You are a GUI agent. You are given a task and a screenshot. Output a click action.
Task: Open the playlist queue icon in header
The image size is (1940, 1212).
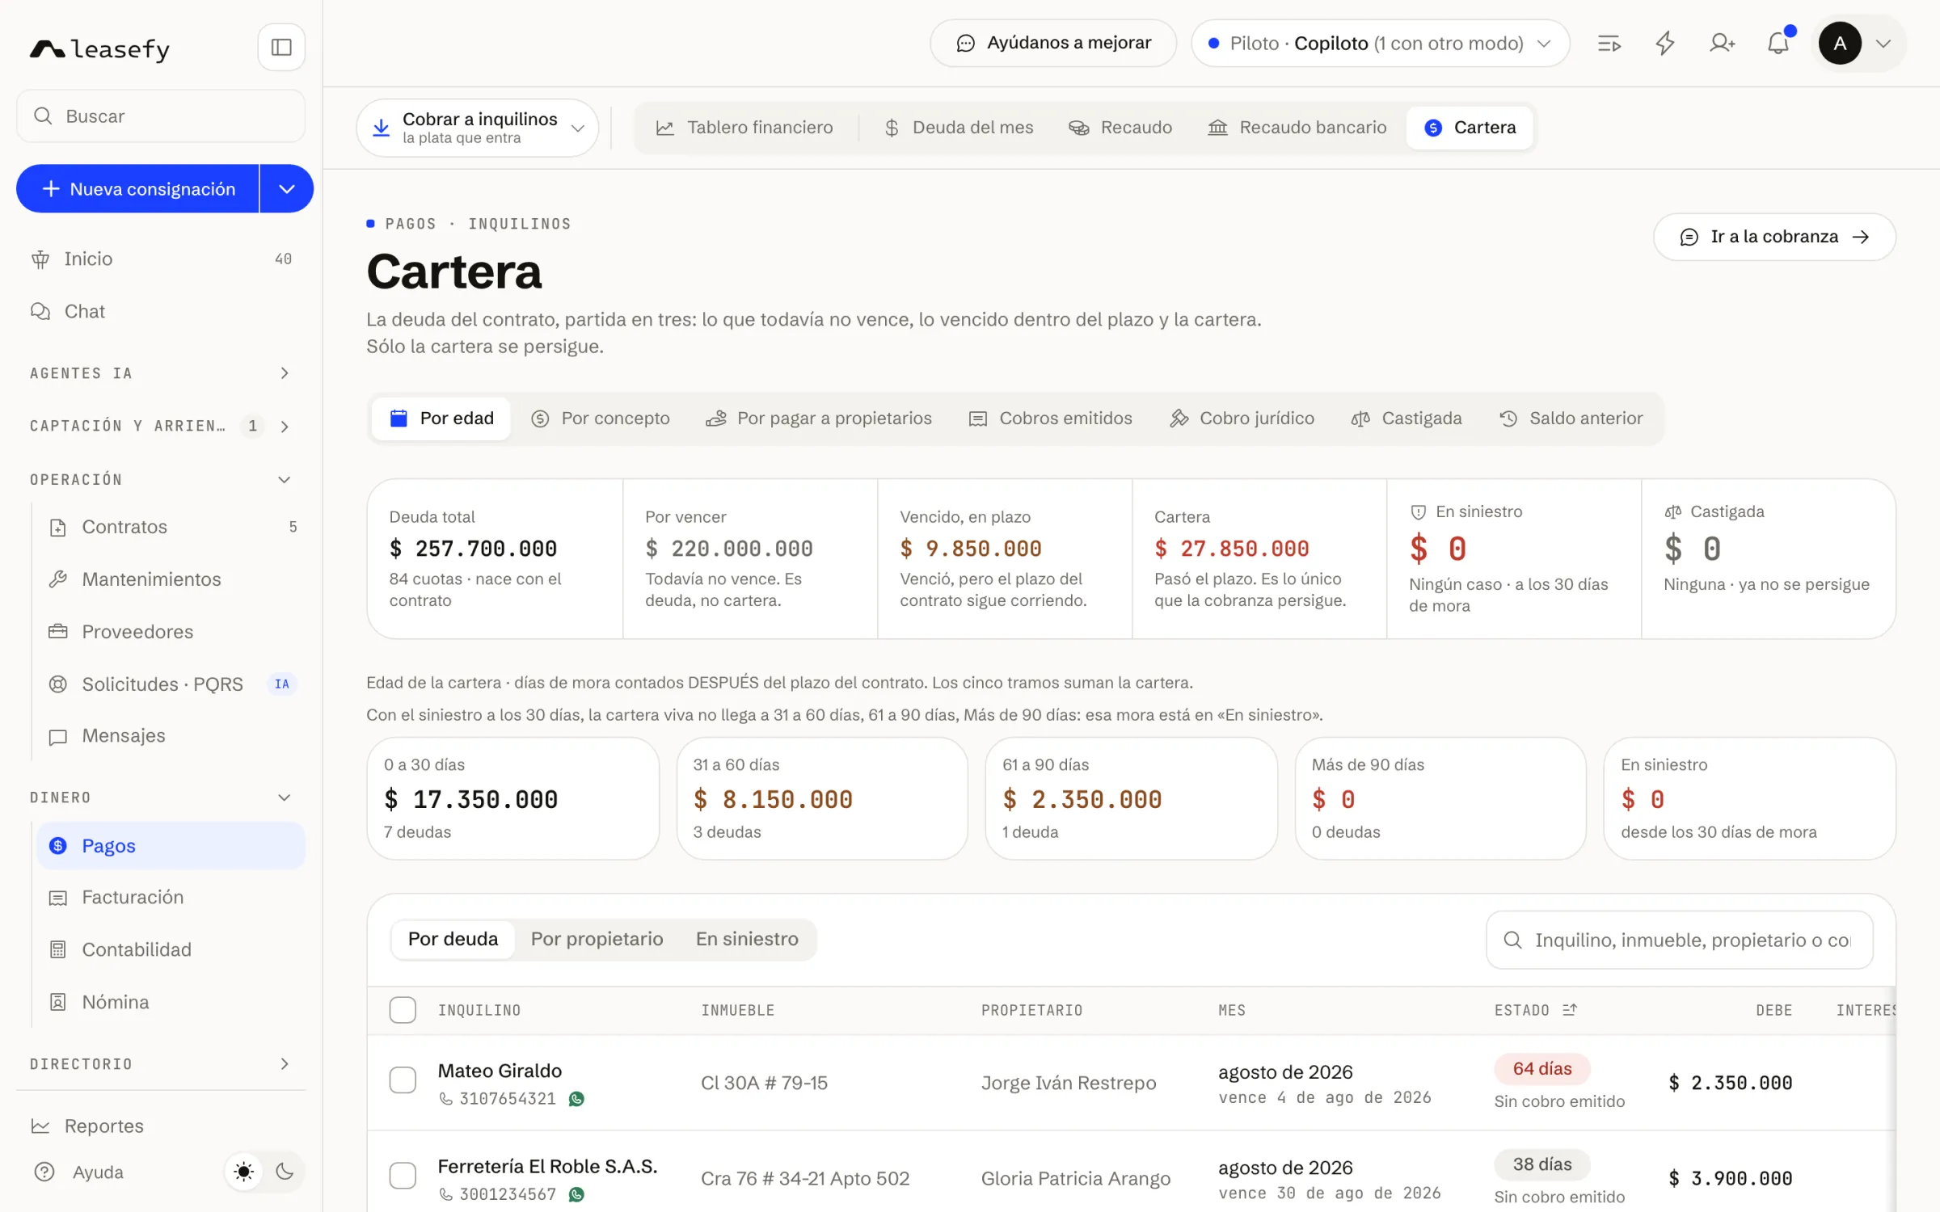tap(1609, 43)
